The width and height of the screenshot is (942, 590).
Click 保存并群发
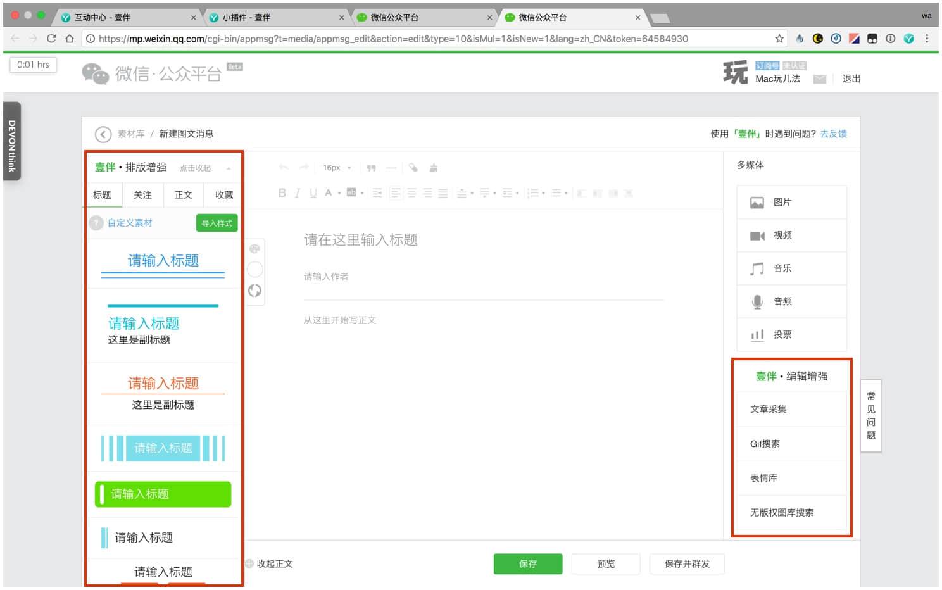click(687, 564)
